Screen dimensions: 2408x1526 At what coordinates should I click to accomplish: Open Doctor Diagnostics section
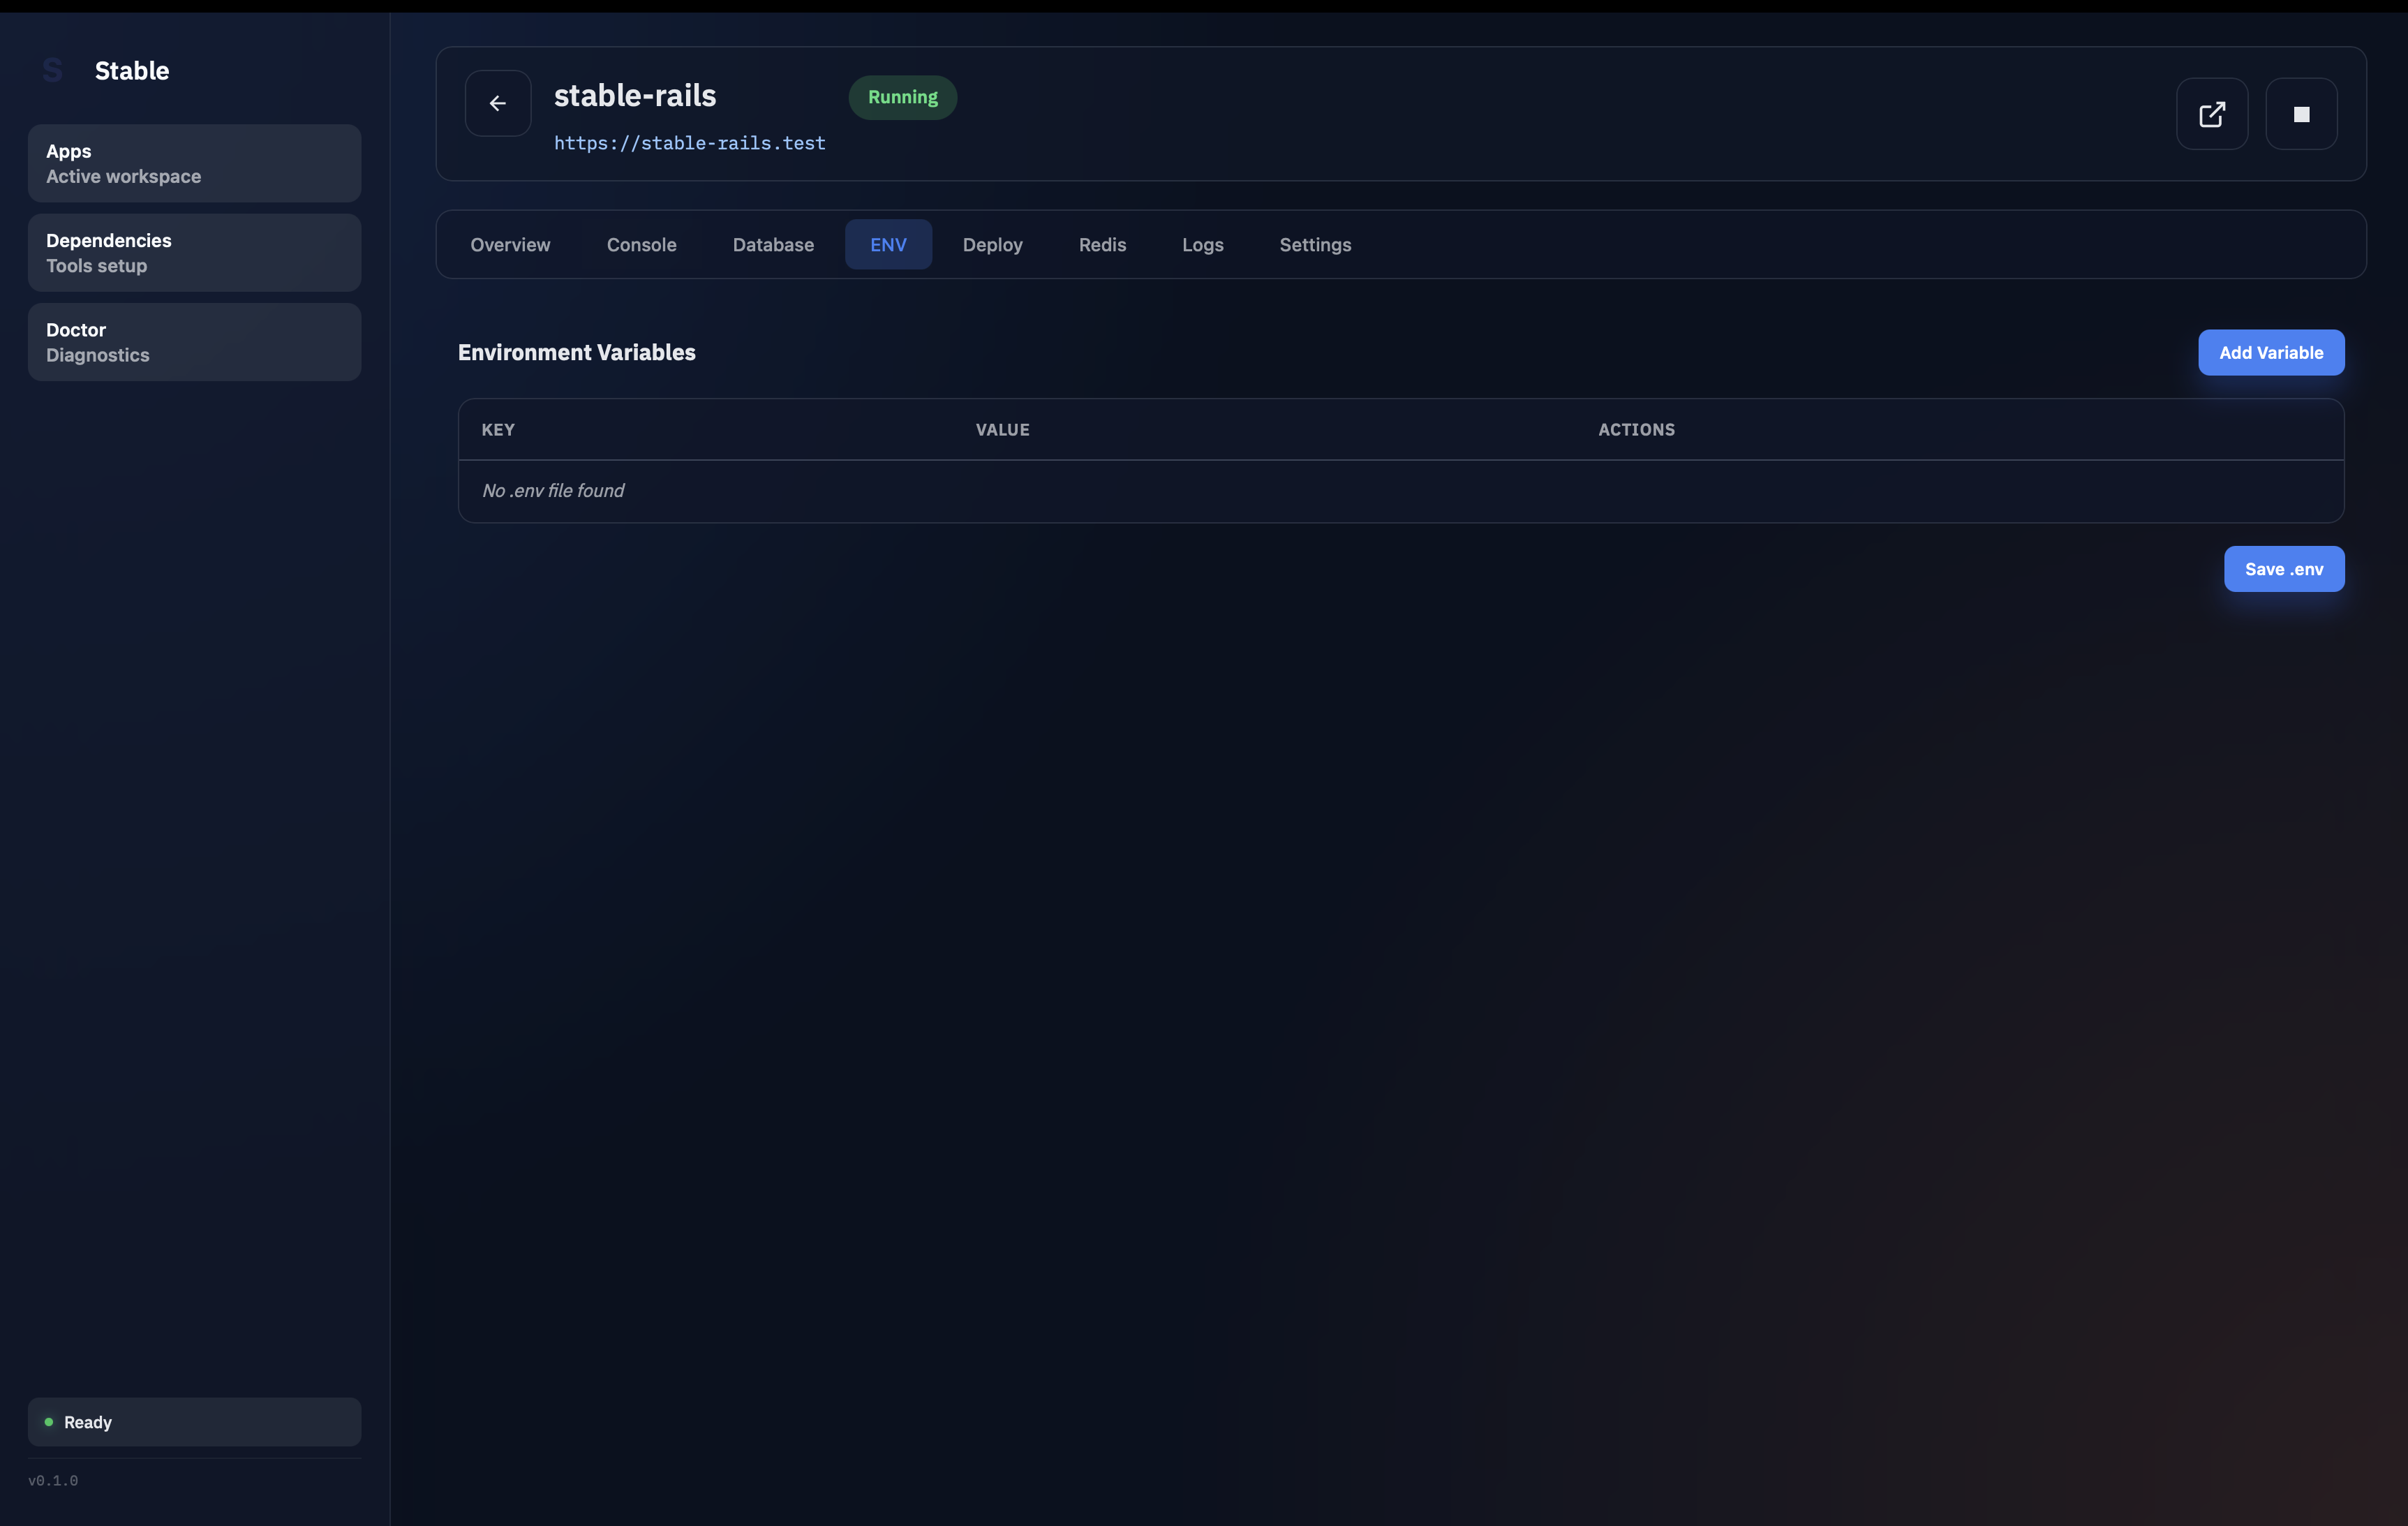[x=194, y=342]
